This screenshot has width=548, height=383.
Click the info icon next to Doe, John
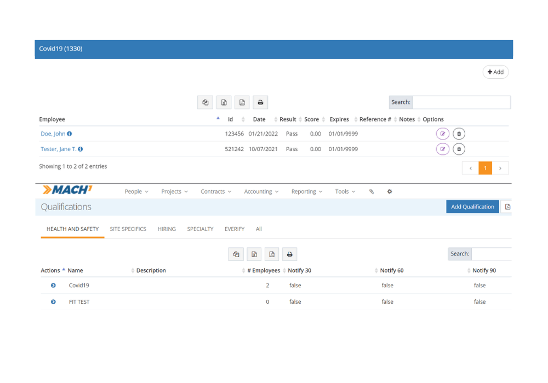coord(70,134)
